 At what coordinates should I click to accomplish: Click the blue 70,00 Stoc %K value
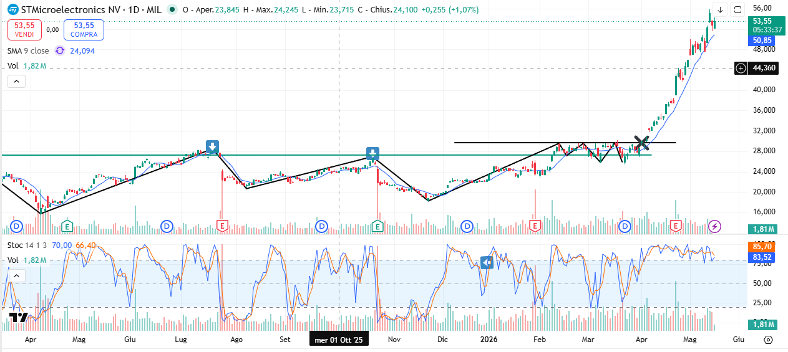pyautogui.click(x=62, y=245)
